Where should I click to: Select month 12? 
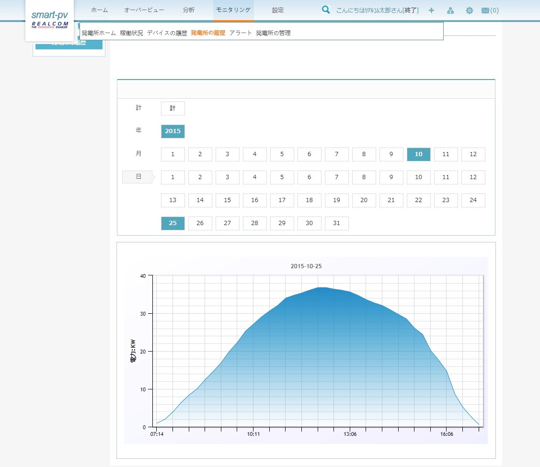pos(473,154)
